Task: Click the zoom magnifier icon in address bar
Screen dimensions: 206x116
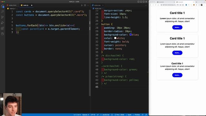Action: 178,5
